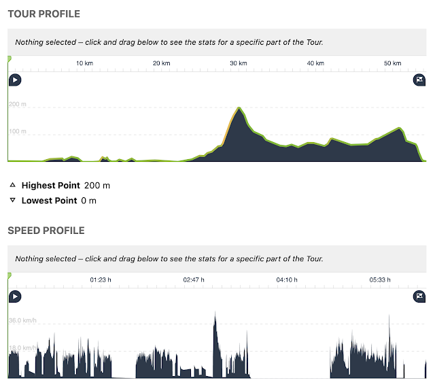Click the play icon on the tour profile chart
This screenshot has height=389, width=435.
click(x=15, y=80)
